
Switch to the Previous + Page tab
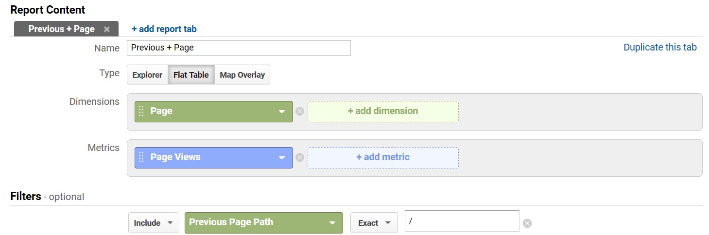coord(61,29)
